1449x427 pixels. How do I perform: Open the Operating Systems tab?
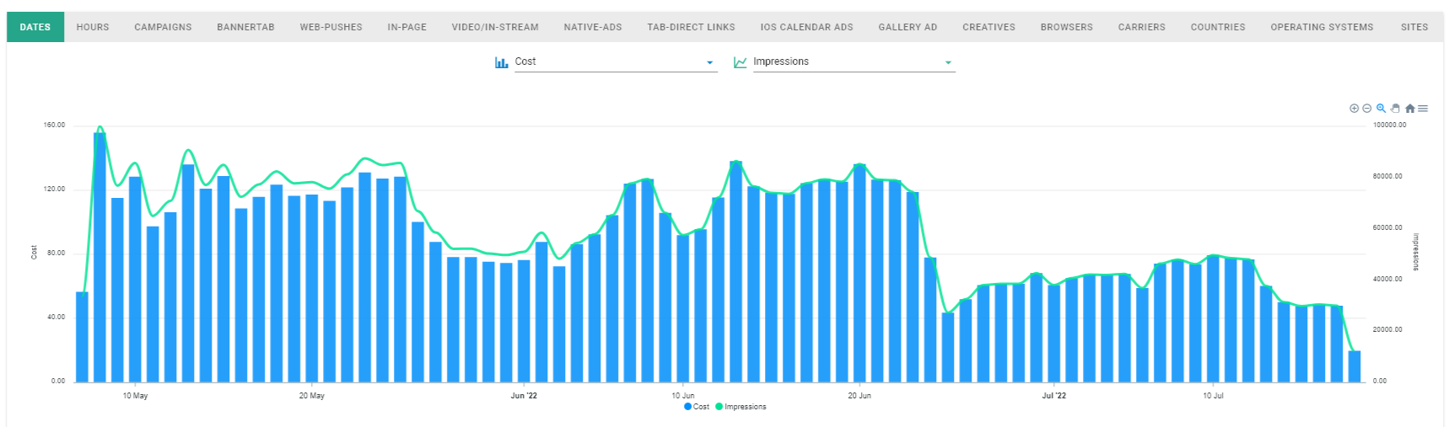tap(1322, 27)
